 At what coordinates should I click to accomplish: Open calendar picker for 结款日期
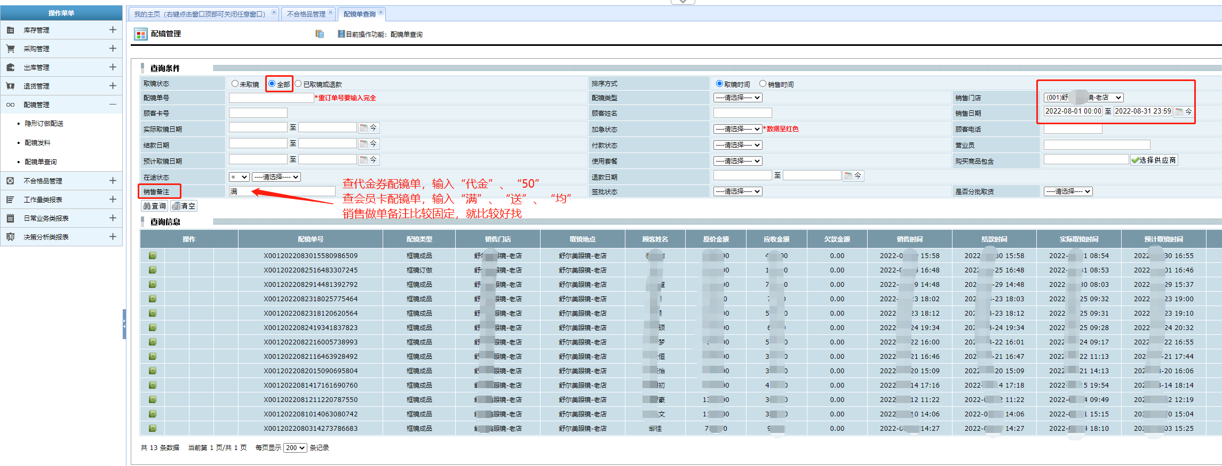click(x=364, y=144)
